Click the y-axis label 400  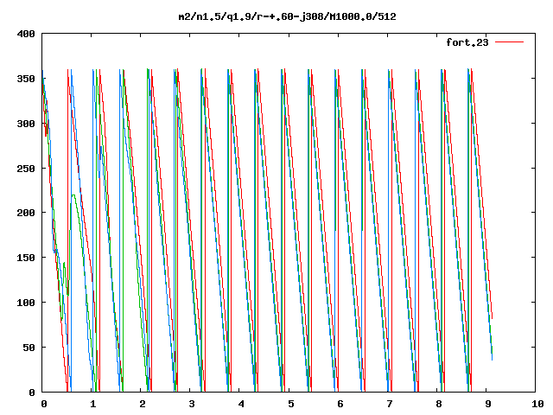click(26, 34)
